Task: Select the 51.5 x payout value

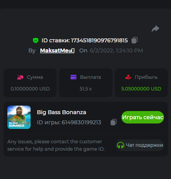Action: [86, 89]
